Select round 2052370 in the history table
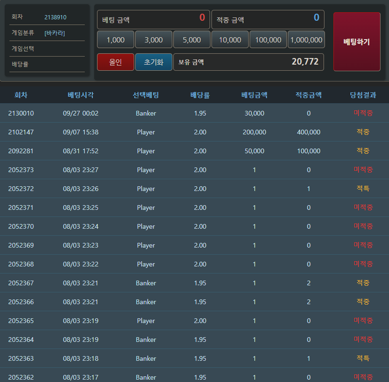This screenshot has width=389, height=382. 21,226
